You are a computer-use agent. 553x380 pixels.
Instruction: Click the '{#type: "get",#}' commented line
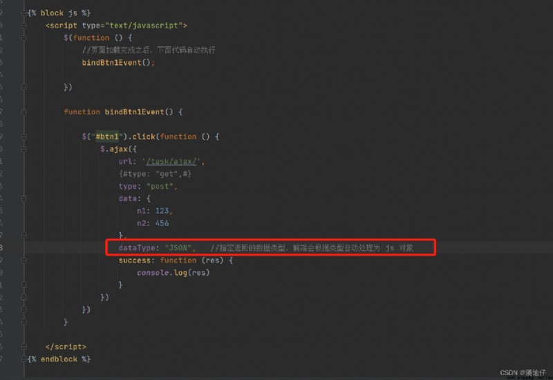click(155, 174)
